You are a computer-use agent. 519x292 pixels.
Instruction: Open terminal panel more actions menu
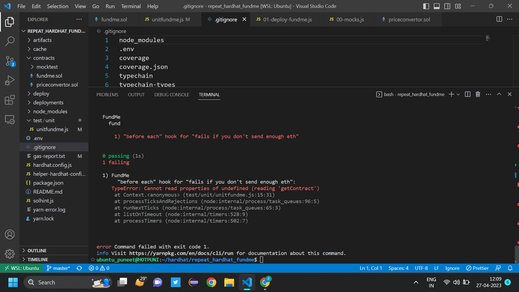[488, 94]
